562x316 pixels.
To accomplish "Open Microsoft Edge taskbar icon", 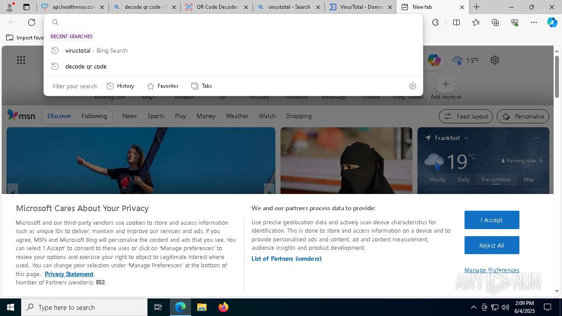I will [180, 307].
